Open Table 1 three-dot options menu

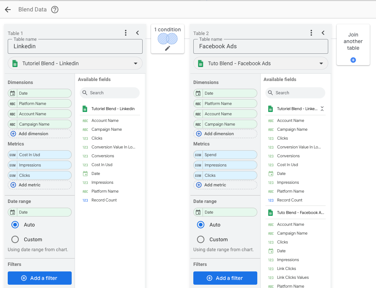[126, 33]
